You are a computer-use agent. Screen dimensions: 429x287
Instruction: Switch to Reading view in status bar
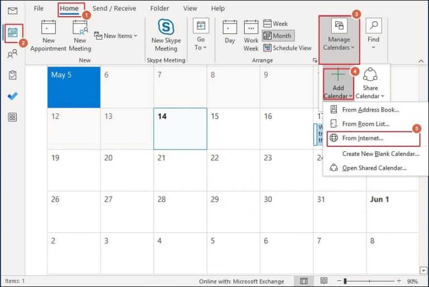point(324,281)
